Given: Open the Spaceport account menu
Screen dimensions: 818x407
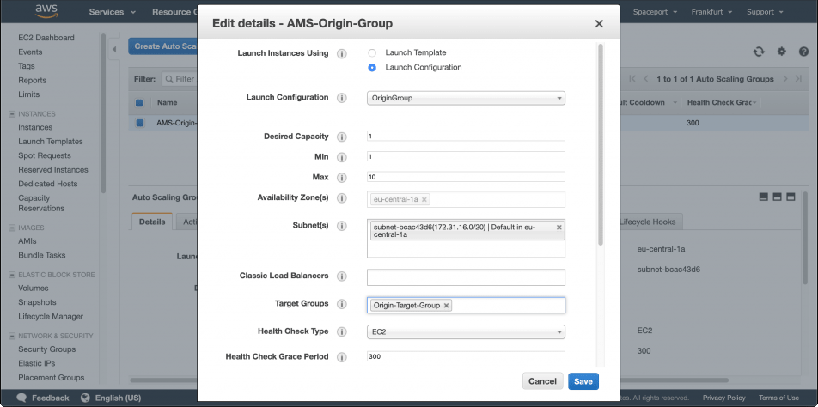Looking at the screenshot, I should (x=656, y=12).
